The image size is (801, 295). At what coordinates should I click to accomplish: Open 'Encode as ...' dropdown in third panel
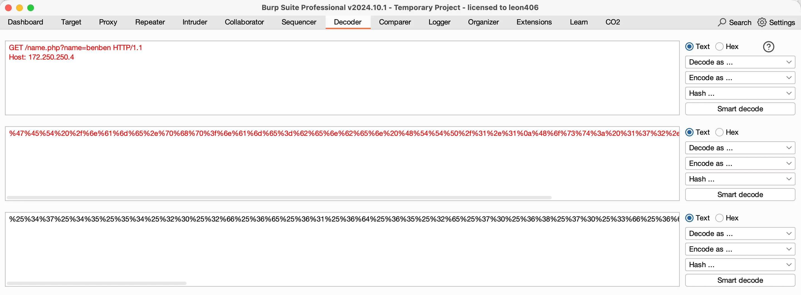tap(740, 249)
